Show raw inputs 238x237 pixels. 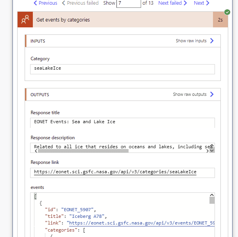(x=191, y=41)
